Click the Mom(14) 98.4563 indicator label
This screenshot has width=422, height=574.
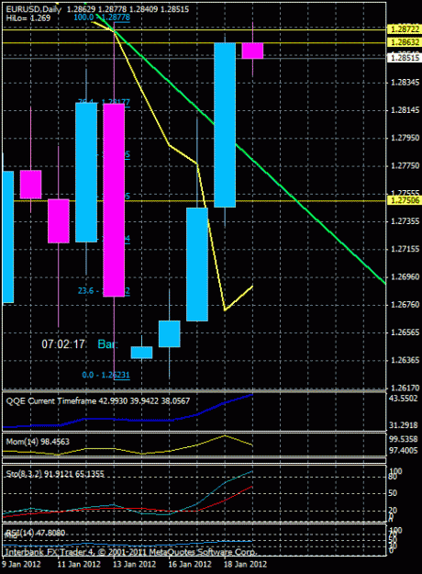[38, 442]
